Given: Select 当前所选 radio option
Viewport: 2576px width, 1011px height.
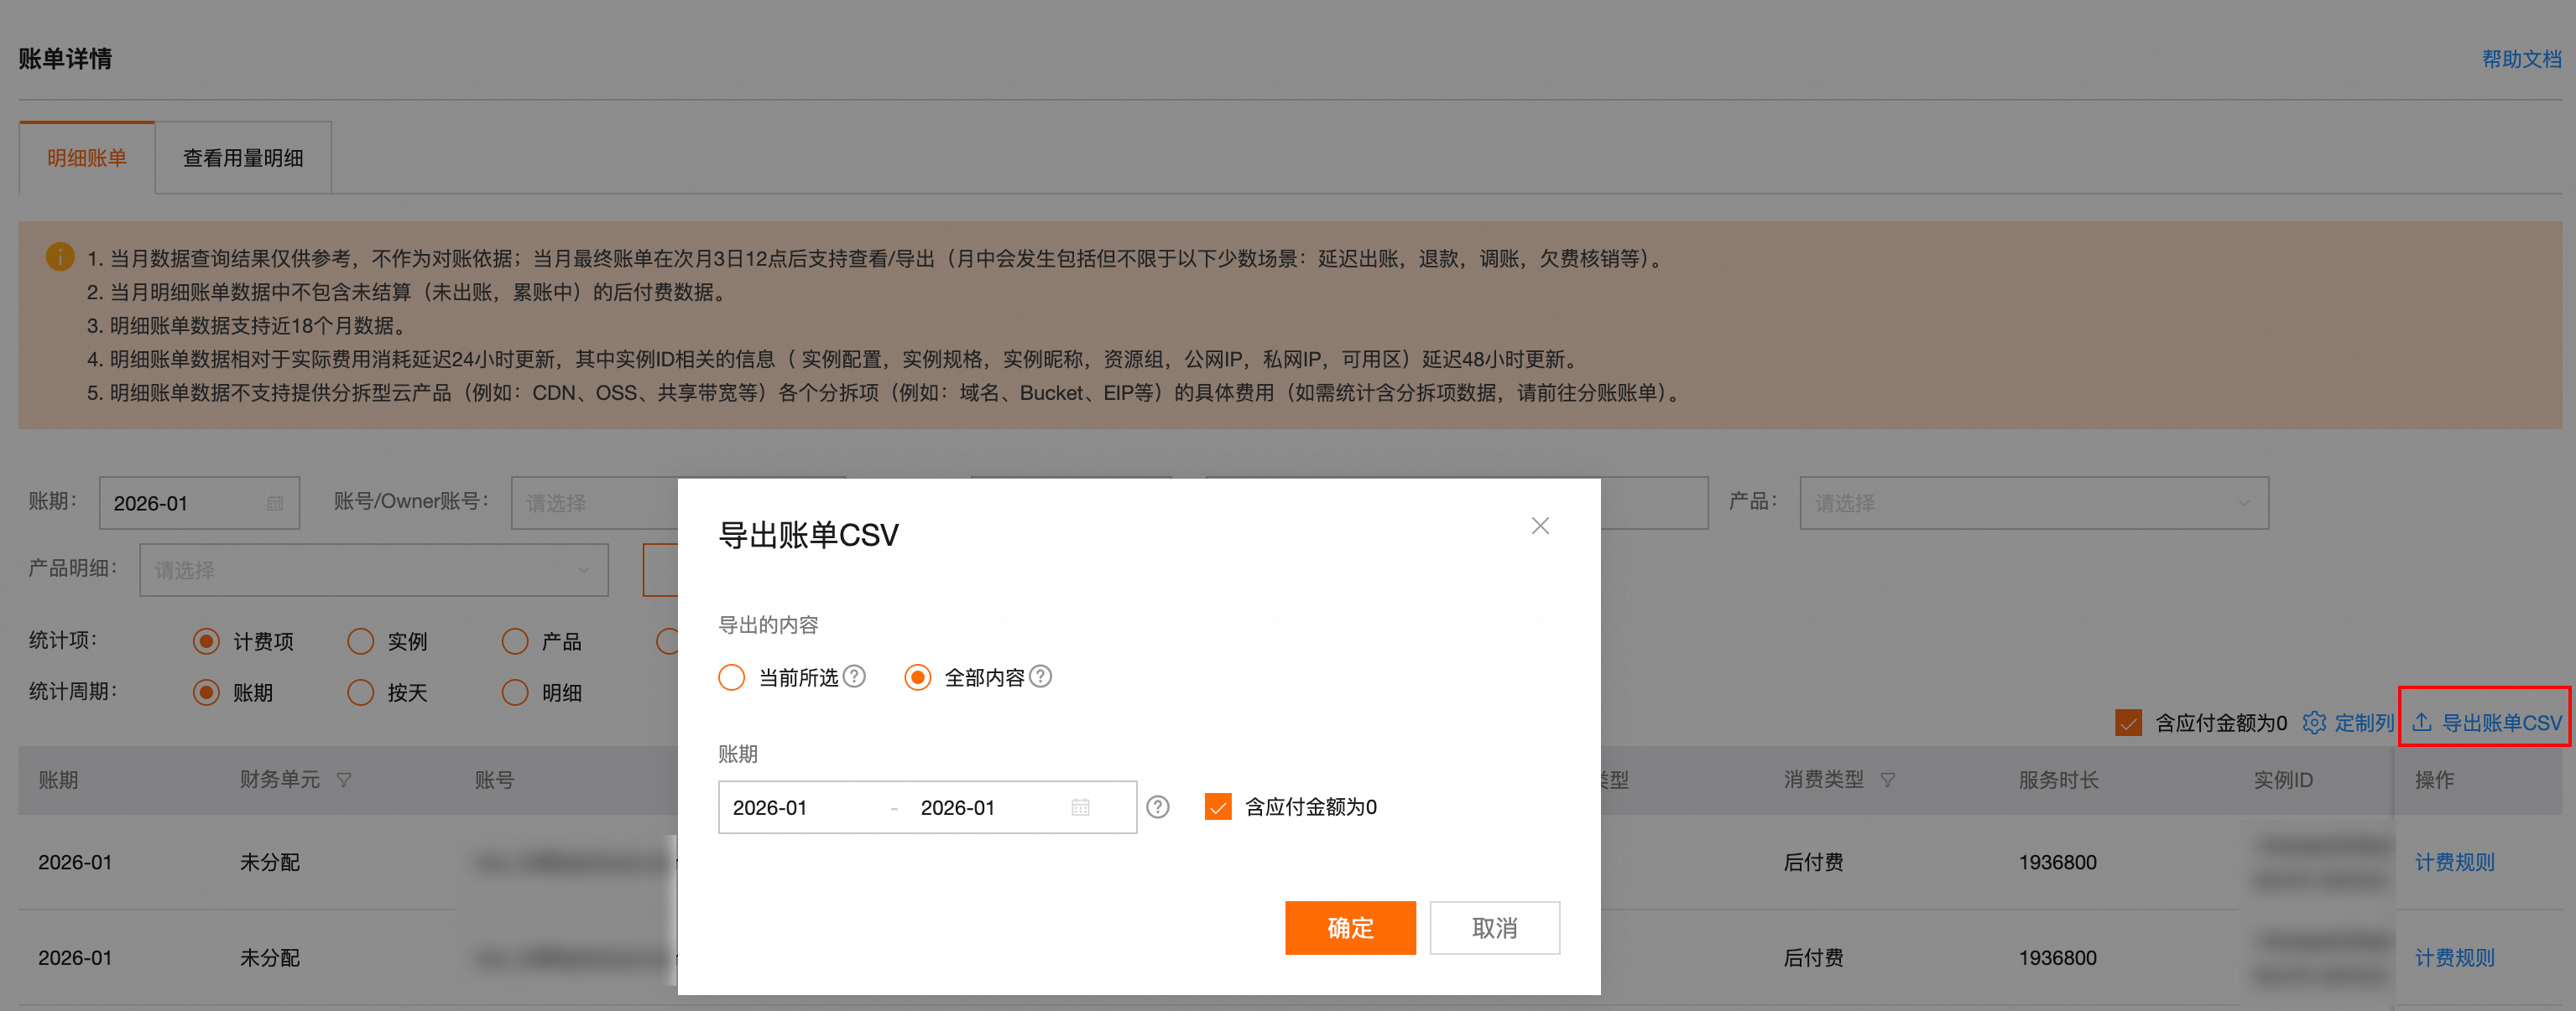Looking at the screenshot, I should click(x=731, y=677).
